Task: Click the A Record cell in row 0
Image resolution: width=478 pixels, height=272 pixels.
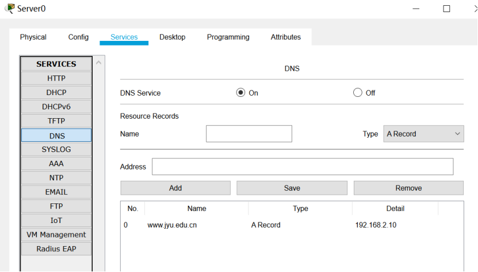Action: pyautogui.click(x=266, y=225)
